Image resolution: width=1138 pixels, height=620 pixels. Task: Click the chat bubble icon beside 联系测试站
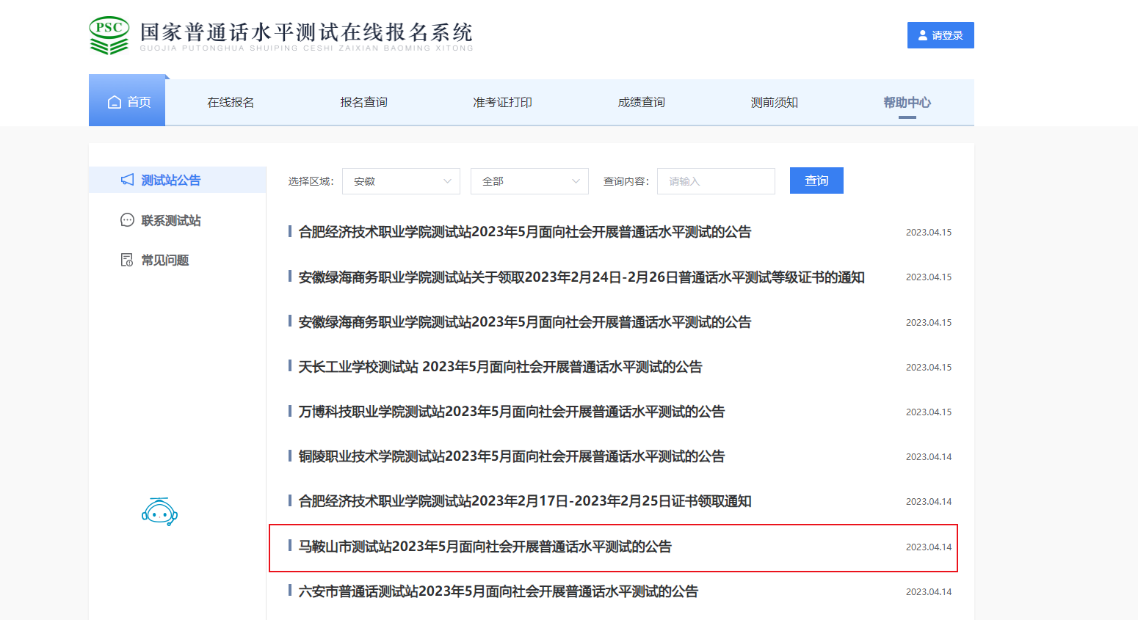tap(127, 220)
